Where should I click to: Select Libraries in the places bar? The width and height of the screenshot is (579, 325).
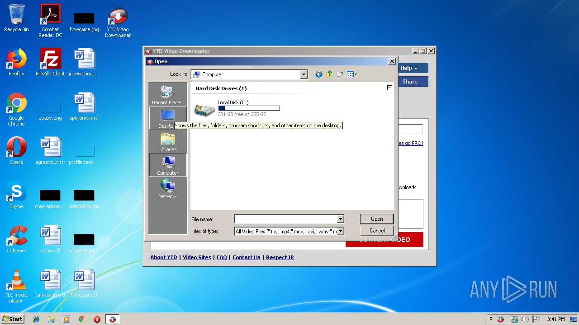point(167,142)
